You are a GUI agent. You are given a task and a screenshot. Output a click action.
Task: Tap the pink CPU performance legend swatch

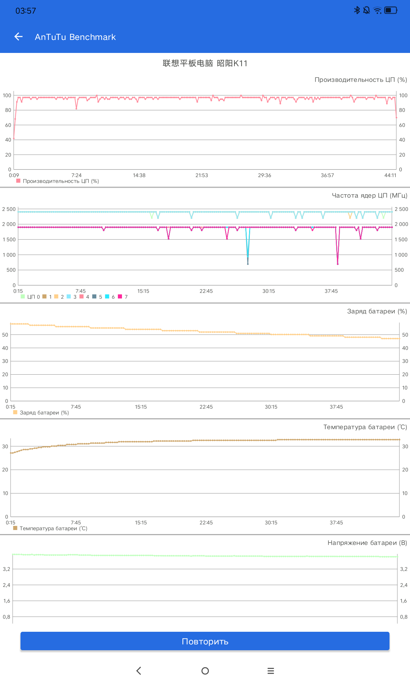18,181
